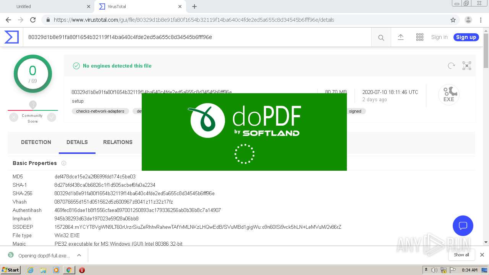
Task: Switch to the DETECTION tab
Action: click(36, 142)
